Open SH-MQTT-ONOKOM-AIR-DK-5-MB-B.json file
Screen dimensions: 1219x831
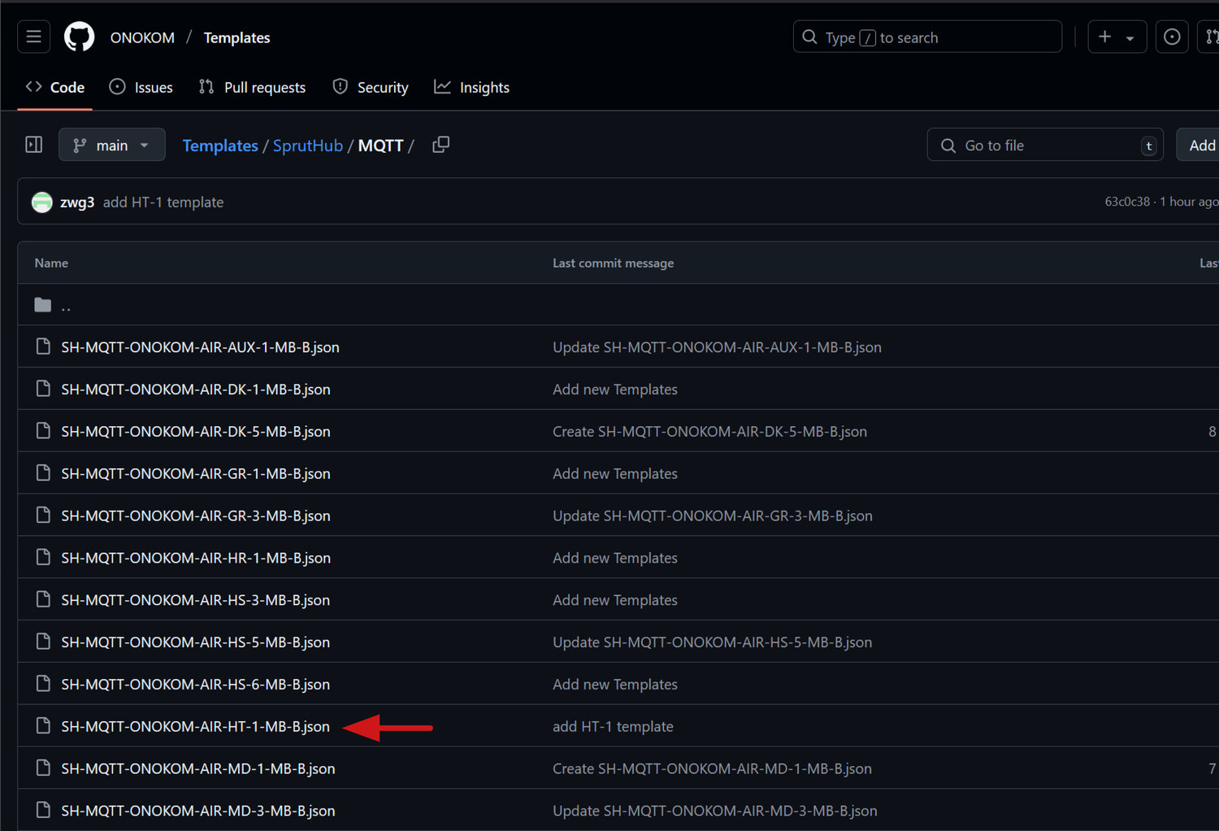pos(196,432)
